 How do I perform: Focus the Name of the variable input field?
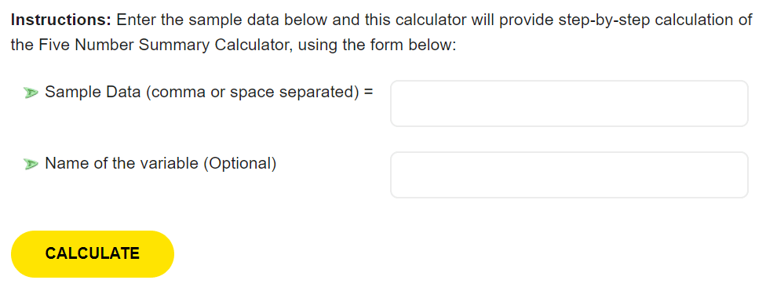pyautogui.click(x=569, y=175)
